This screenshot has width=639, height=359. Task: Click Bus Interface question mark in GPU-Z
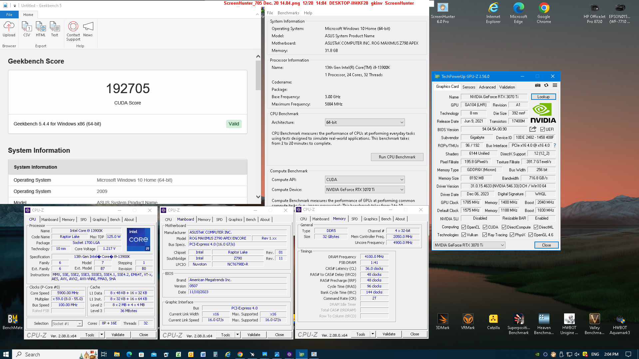click(x=555, y=145)
